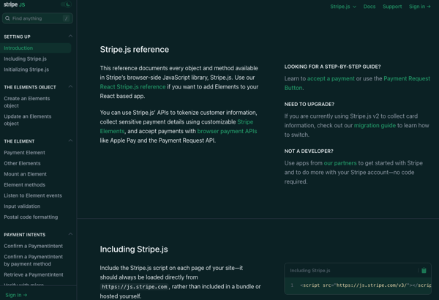This screenshot has width=439, height=300.
Task: Click the Stripe JS logo
Action: coord(15,5)
